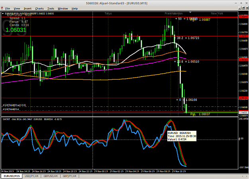Open the Charts menu
The width and height of the screenshot is (249, 179).
(x=39, y=9)
